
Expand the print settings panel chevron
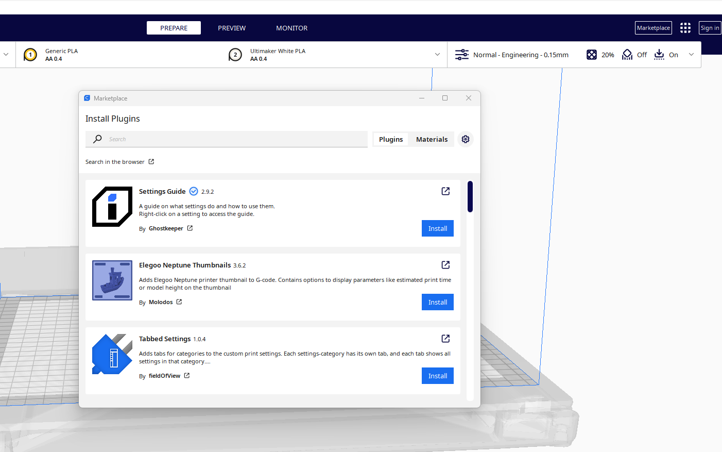tap(691, 55)
